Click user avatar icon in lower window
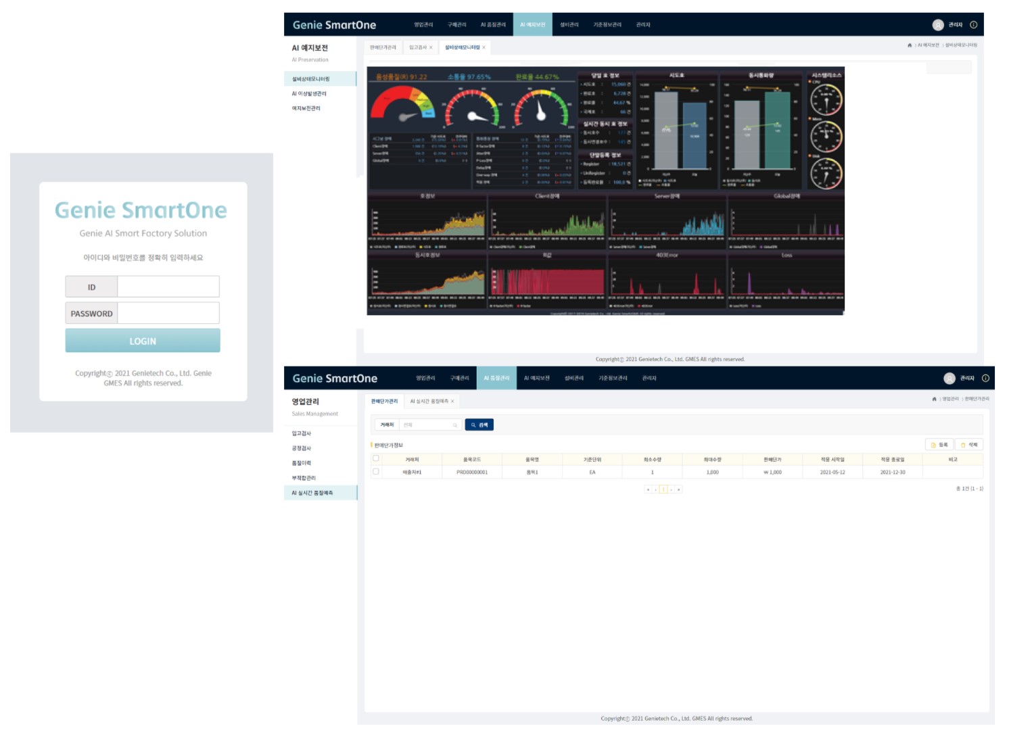Image resolution: width=1009 pixels, height=743 pixels. [949, 379]
